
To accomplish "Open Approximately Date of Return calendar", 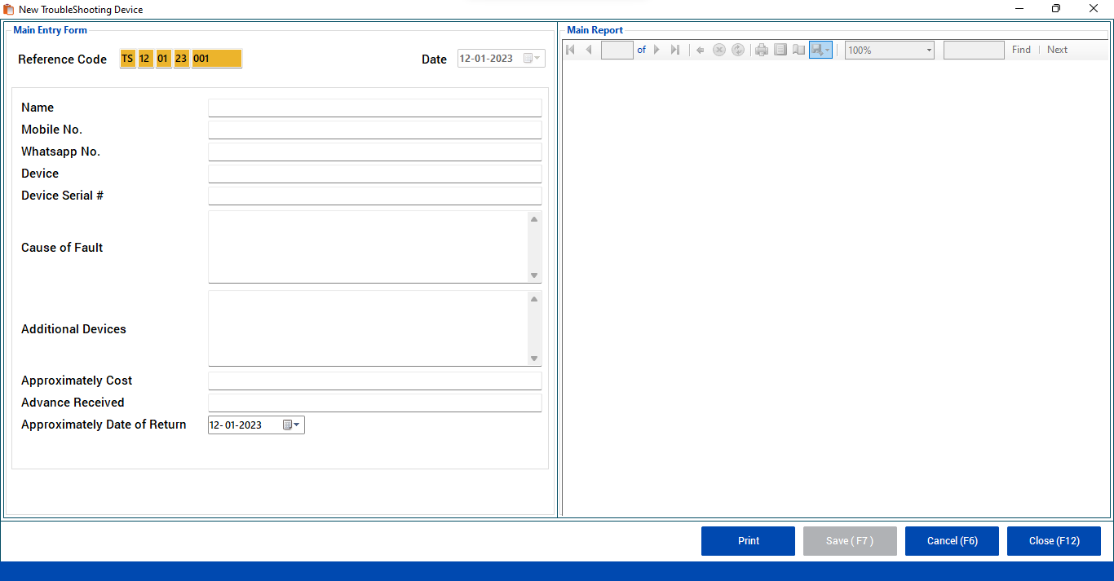I will pyautogui.click(x=291, y=425).
